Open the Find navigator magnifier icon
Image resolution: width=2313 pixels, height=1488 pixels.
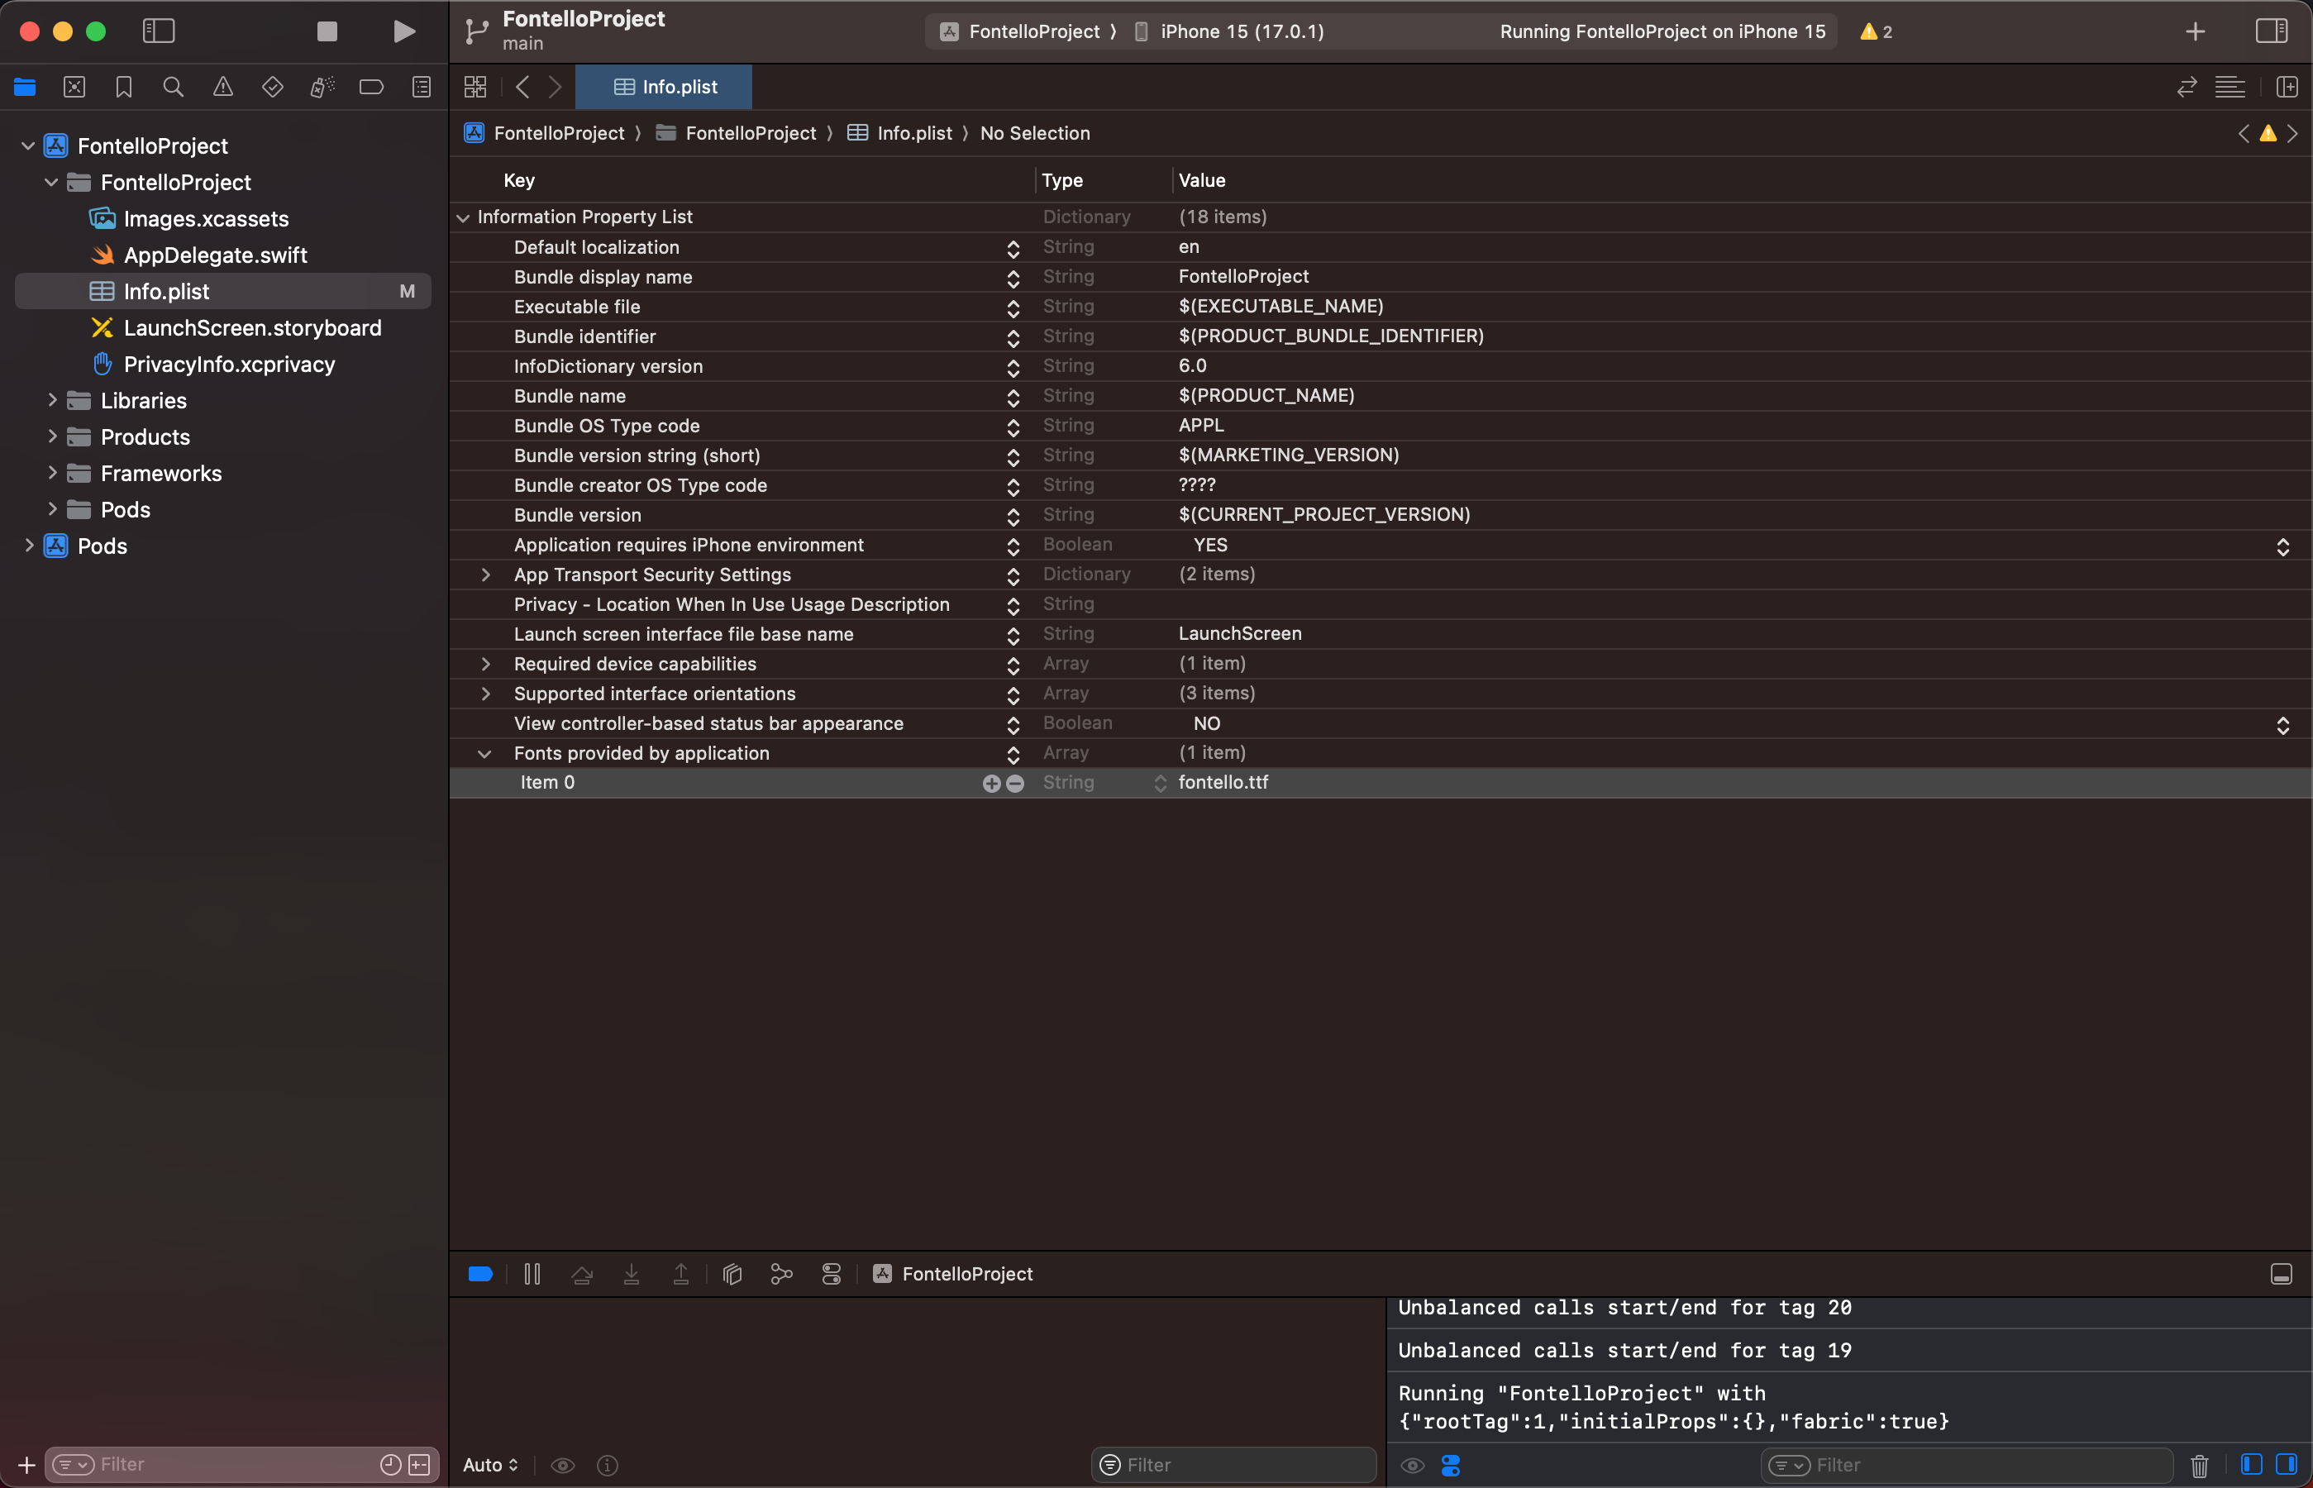click(x=174, y=87)
